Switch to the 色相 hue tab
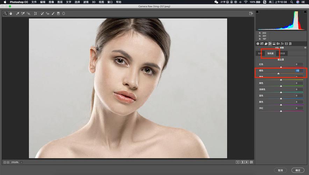Image resolution: width=309 pixels, height=175 pixels. (260, 54)
